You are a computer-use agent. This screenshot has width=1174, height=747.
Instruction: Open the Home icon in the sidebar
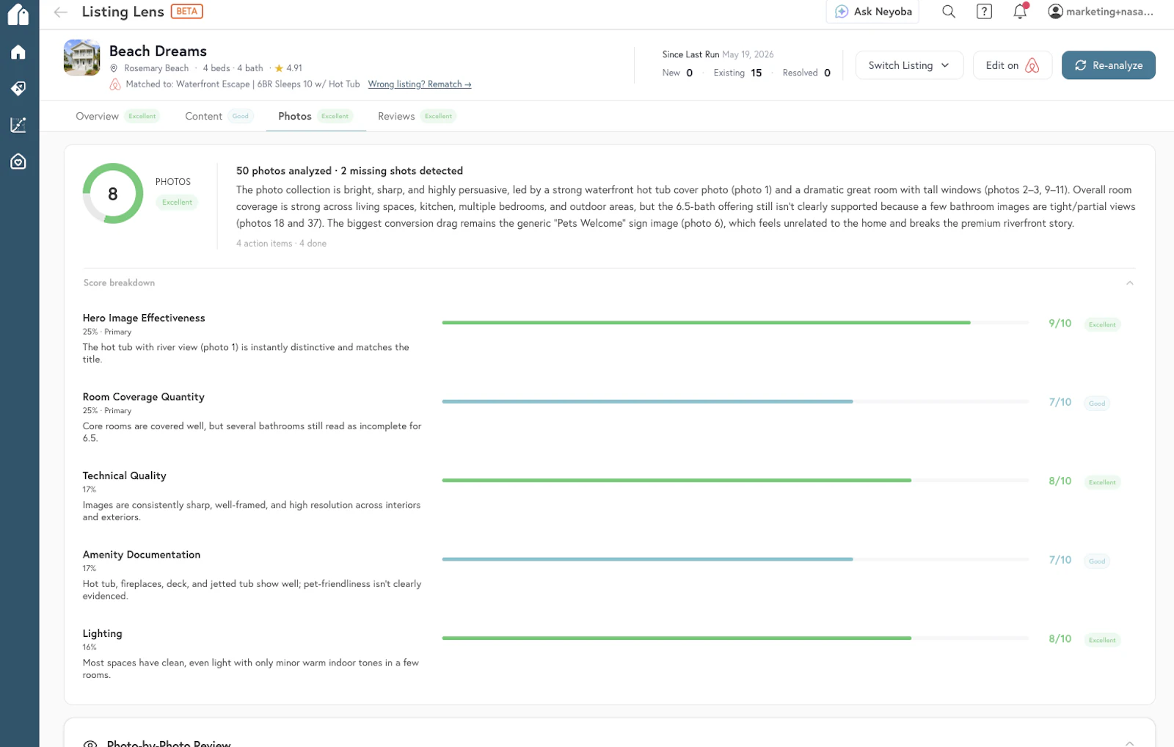(18, 52)
